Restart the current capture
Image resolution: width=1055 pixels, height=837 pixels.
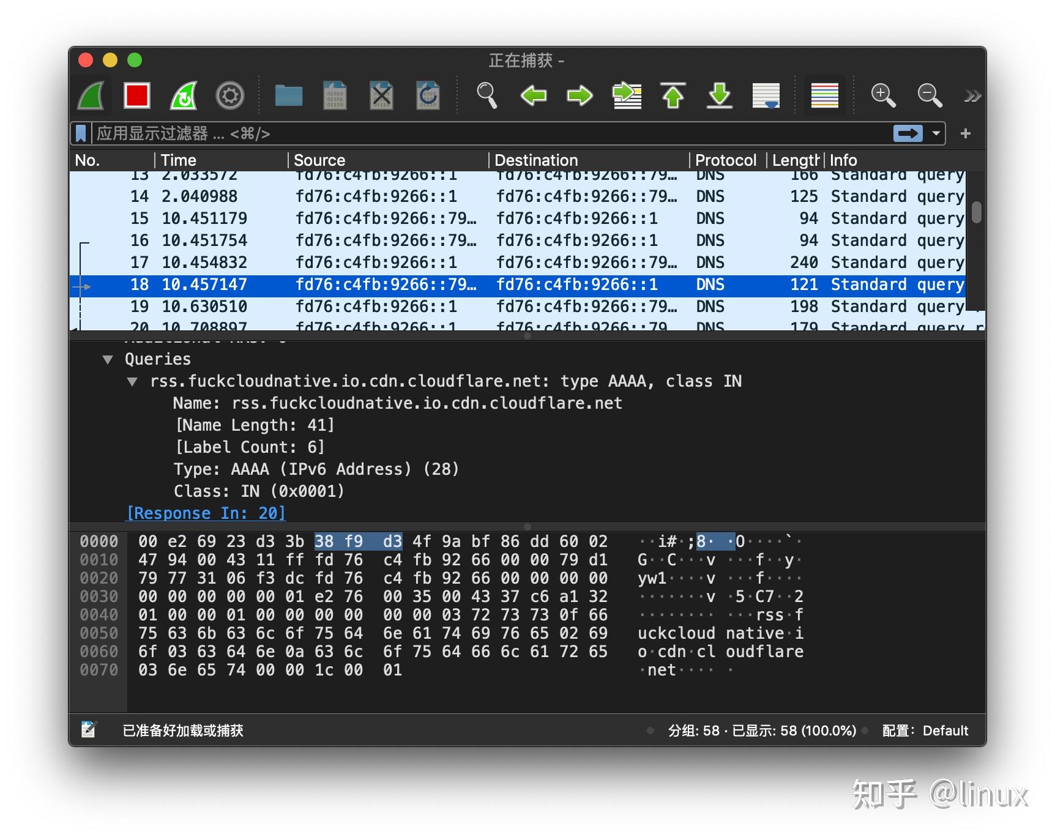click(182, 95)
